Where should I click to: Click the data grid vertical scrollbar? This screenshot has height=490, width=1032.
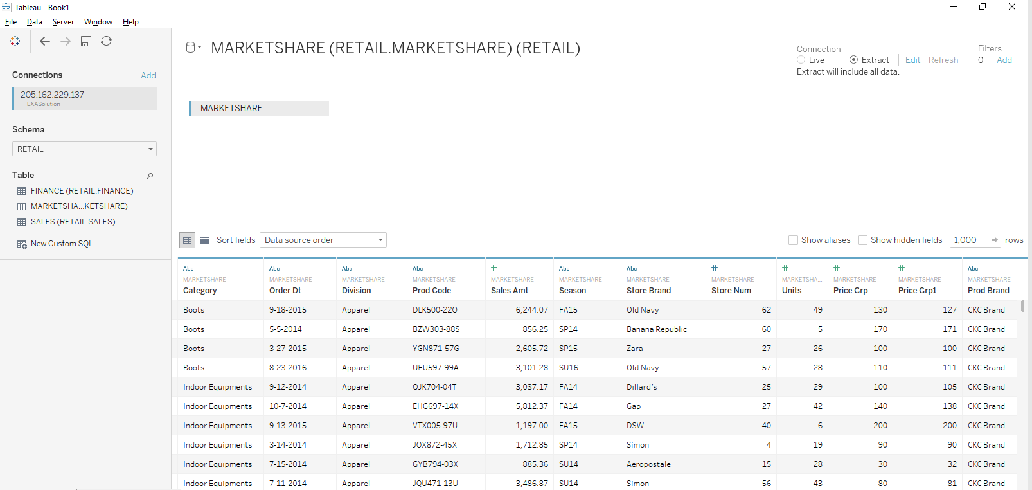pos(1022,306)
